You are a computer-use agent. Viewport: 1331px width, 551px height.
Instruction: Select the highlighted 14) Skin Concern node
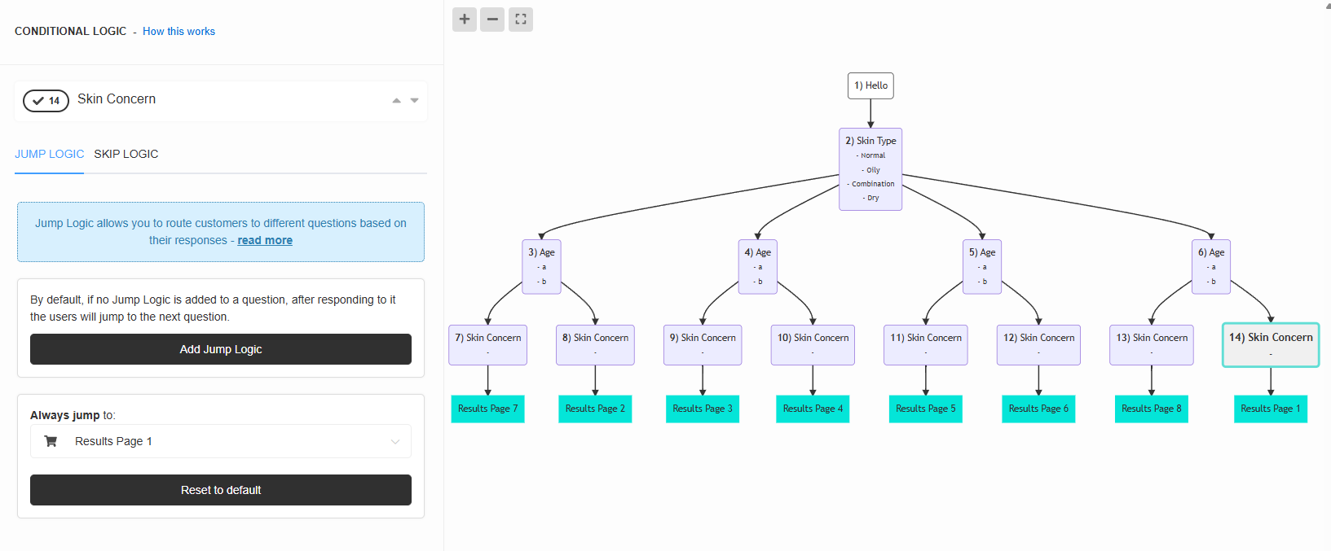click(1271, 345)
